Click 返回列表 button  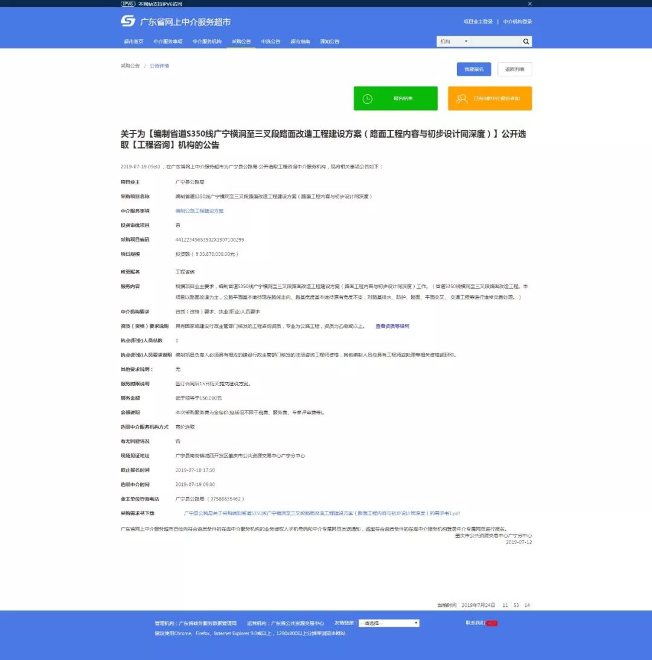click(515, 69)
